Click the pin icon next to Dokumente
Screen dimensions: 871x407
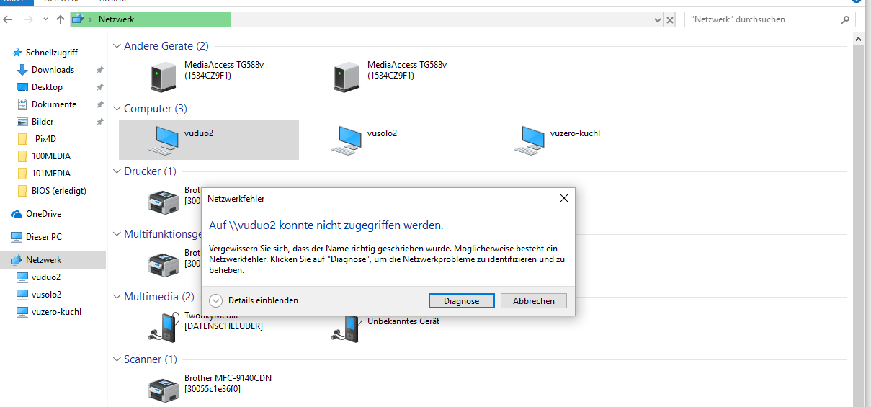(100, 104)
